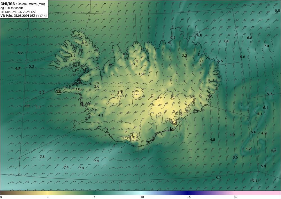The height and width of the screenshot is (199, 281).
Task: Click the 10 label on the color scale
Action: tap(142, 197)
